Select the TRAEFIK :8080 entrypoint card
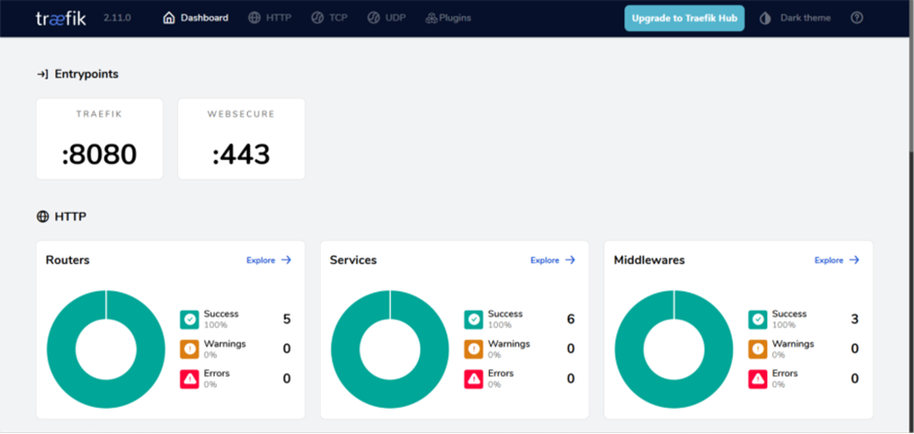Screen dimensions: 914x434 (x=100, y=139)
